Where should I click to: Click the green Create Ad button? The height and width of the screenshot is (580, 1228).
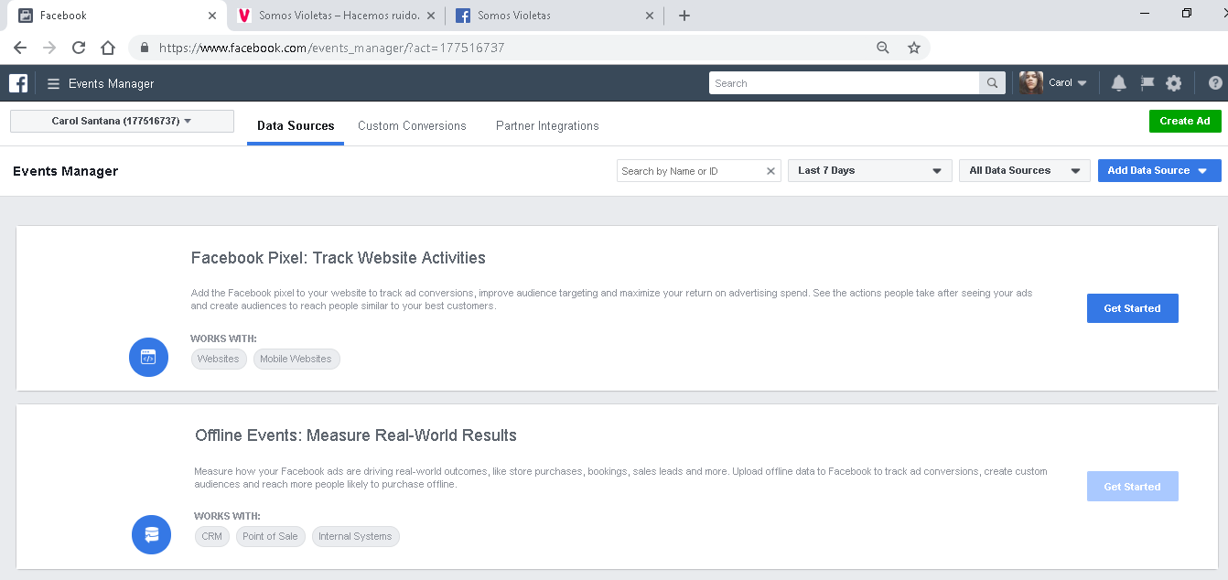[x=1185, y=121]
